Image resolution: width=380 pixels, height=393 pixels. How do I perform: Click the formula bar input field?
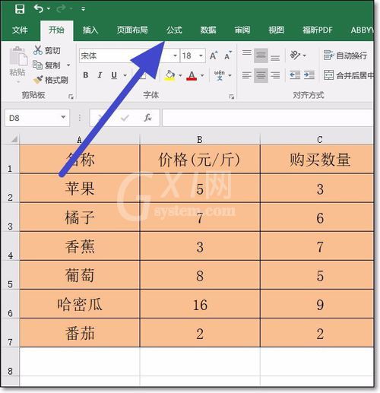(268, 118)
